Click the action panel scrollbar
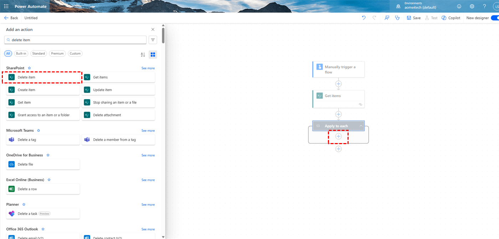Viewport: 499px width, 239px height. (163, 36)
